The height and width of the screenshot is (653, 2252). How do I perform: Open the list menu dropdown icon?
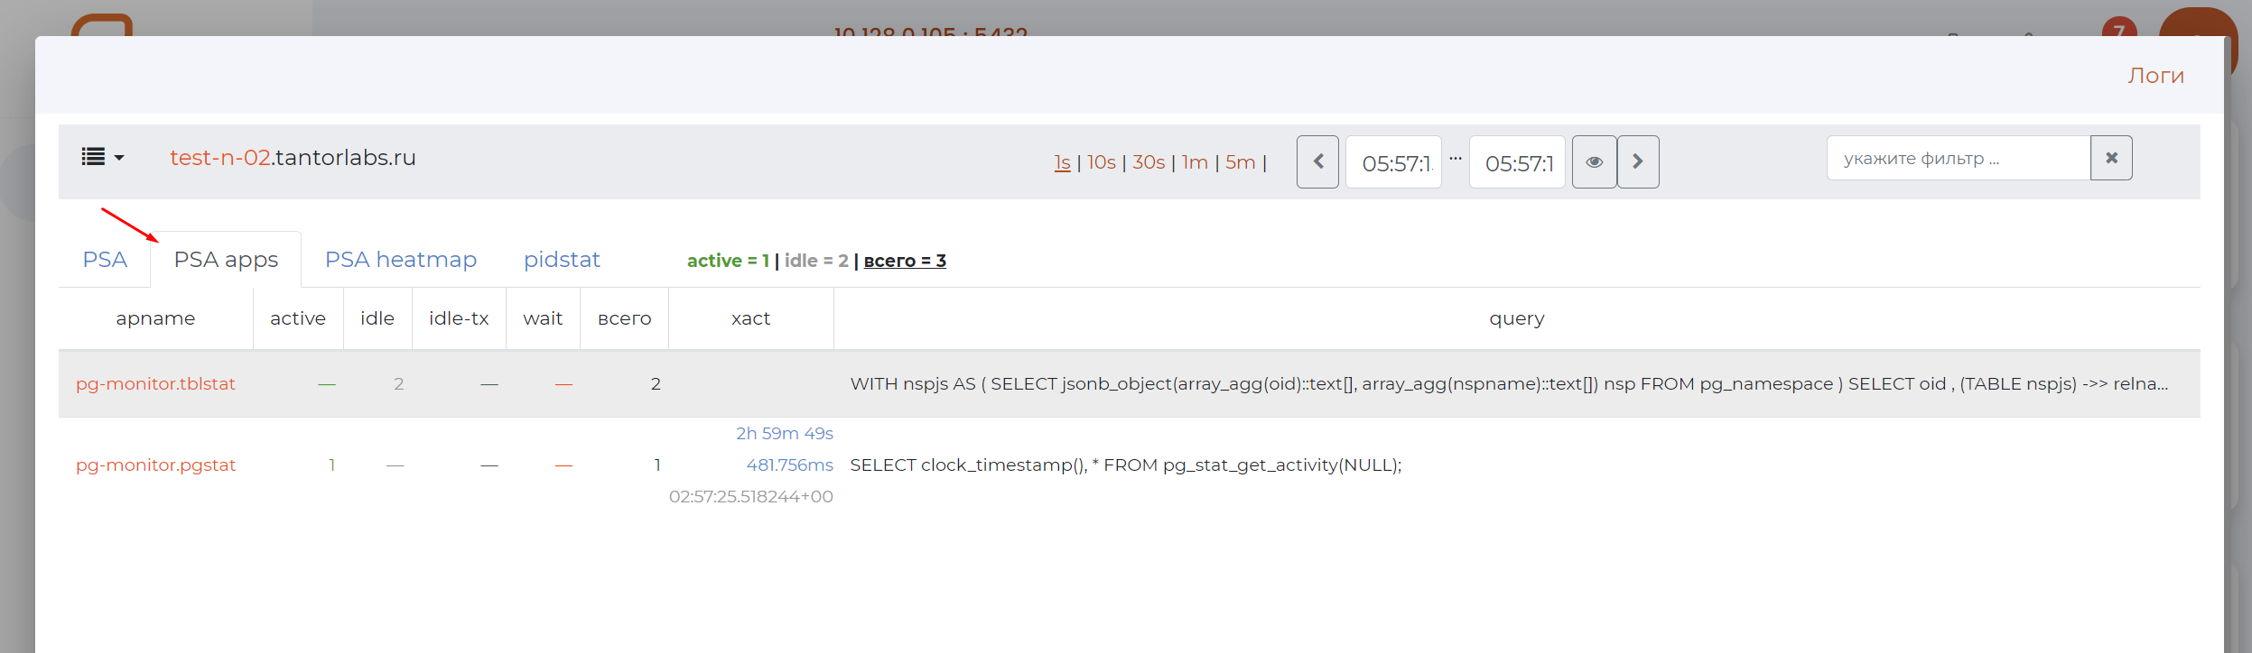[x=102, y=158]
